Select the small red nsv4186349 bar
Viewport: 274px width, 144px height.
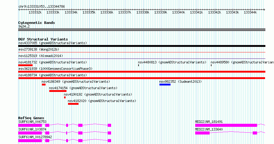[x=44, y=85]
